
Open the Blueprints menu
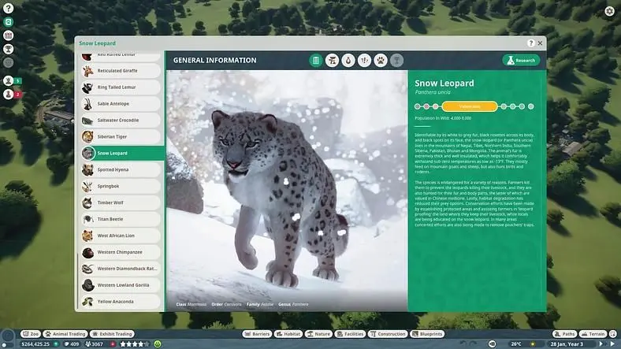(427, 334)
